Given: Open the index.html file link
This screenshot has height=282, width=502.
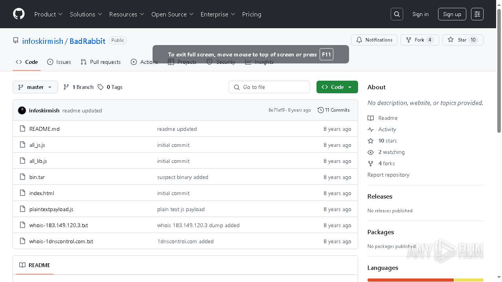Looking at the screenshot, I should point(42,193).
